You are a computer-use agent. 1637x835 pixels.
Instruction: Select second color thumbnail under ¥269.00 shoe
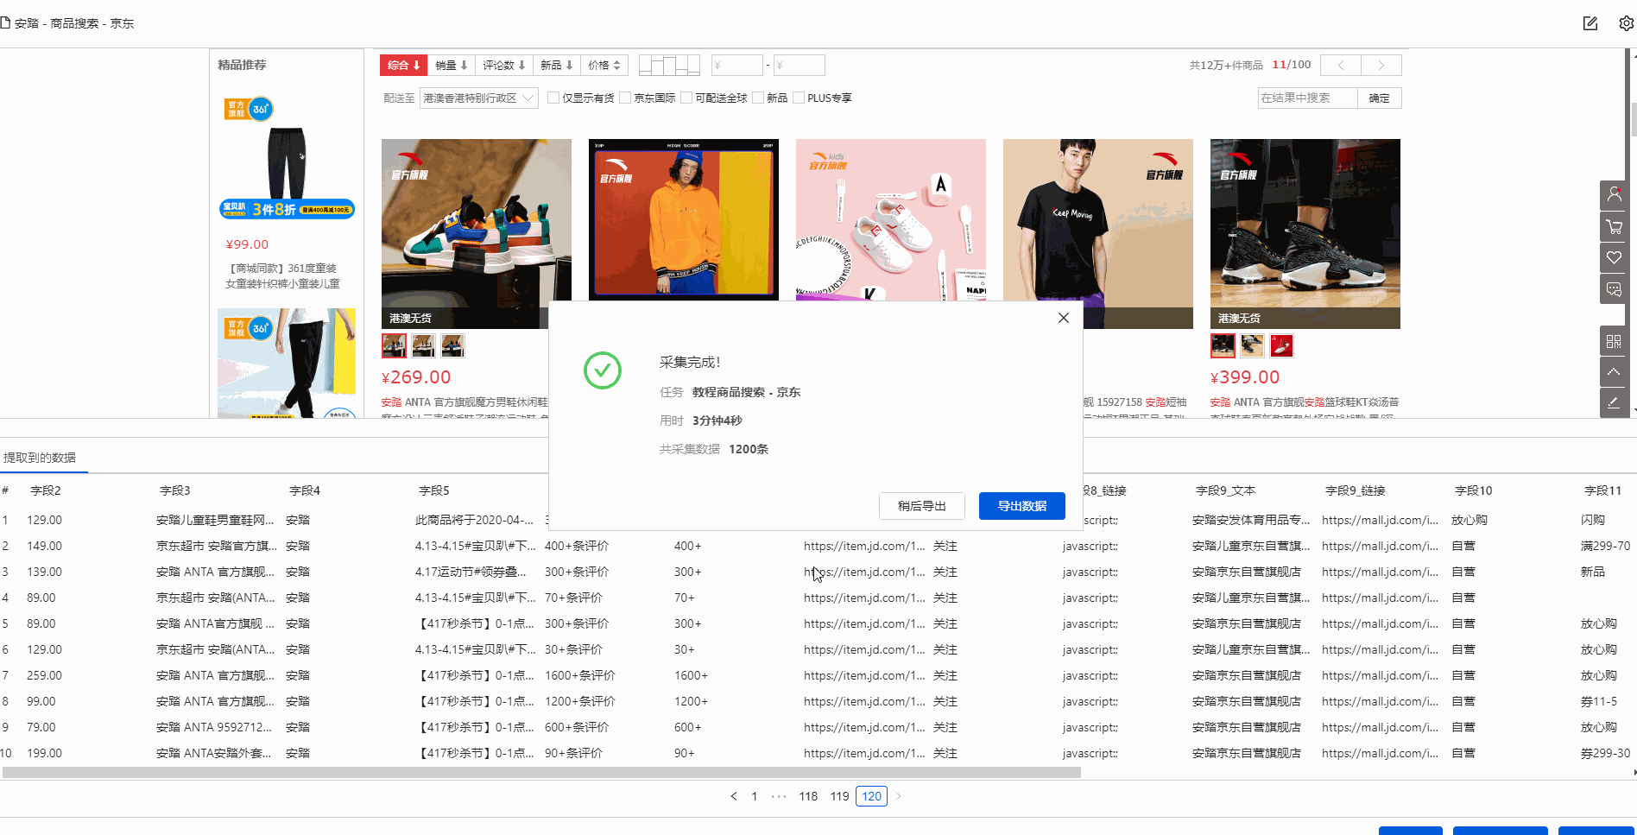pyautogui.click(x=423, y=345)
